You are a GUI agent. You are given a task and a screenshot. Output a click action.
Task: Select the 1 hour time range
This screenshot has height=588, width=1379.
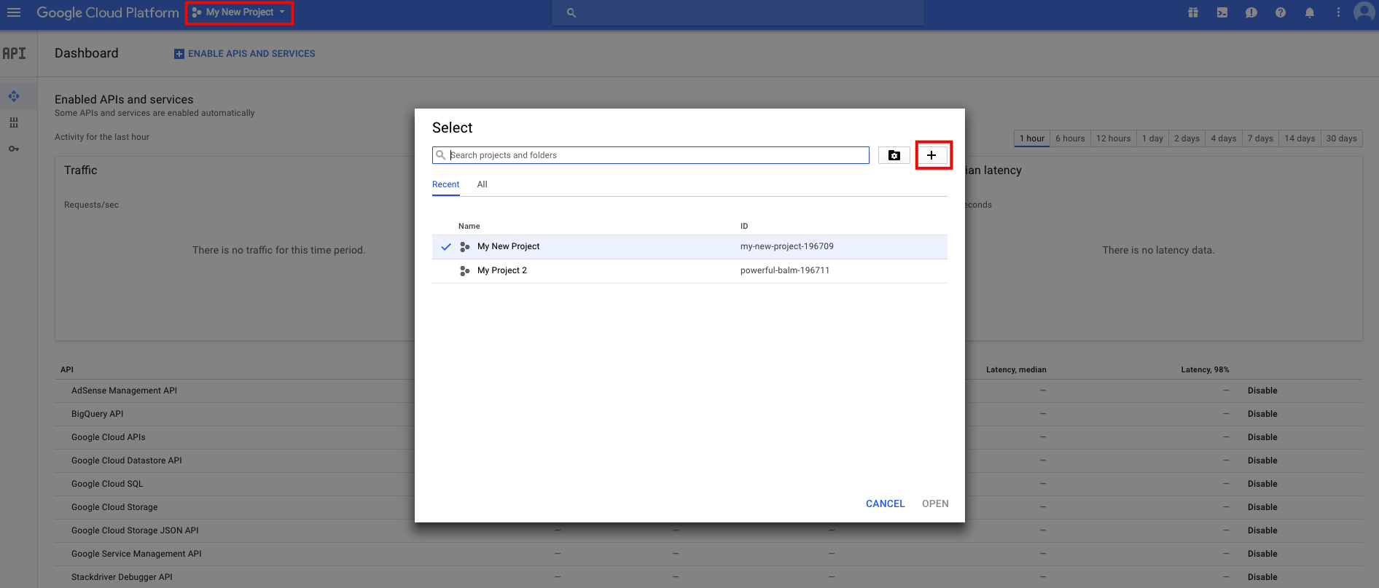pos(1032,138)
